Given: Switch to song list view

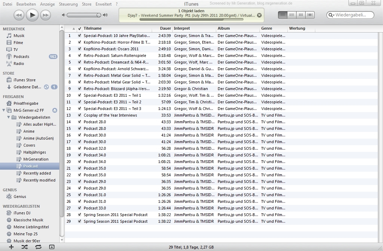Looking at the screenshot, I should point(283,15).
